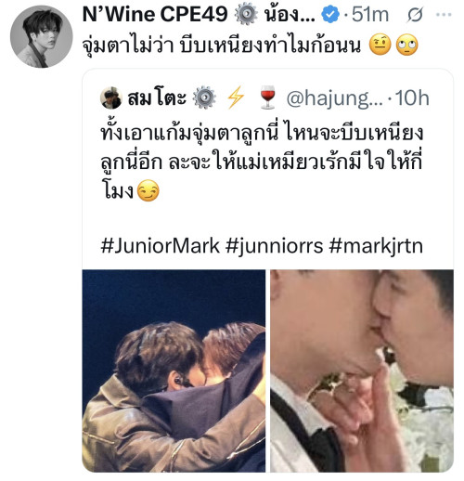Click the wine glass emoji in quoted name

(x=268, y=97)
